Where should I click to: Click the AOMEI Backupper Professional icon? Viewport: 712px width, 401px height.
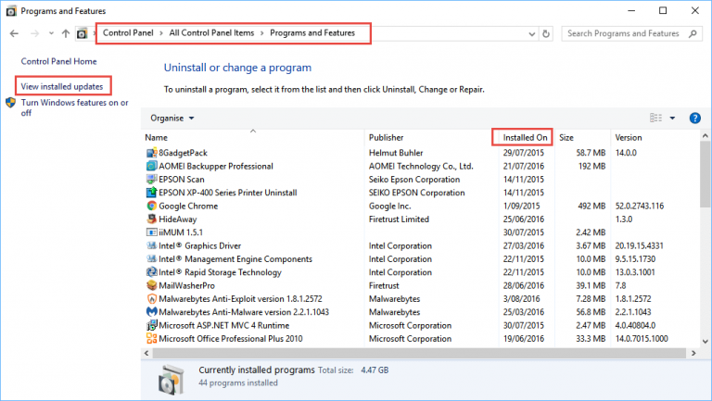(152, 166)
